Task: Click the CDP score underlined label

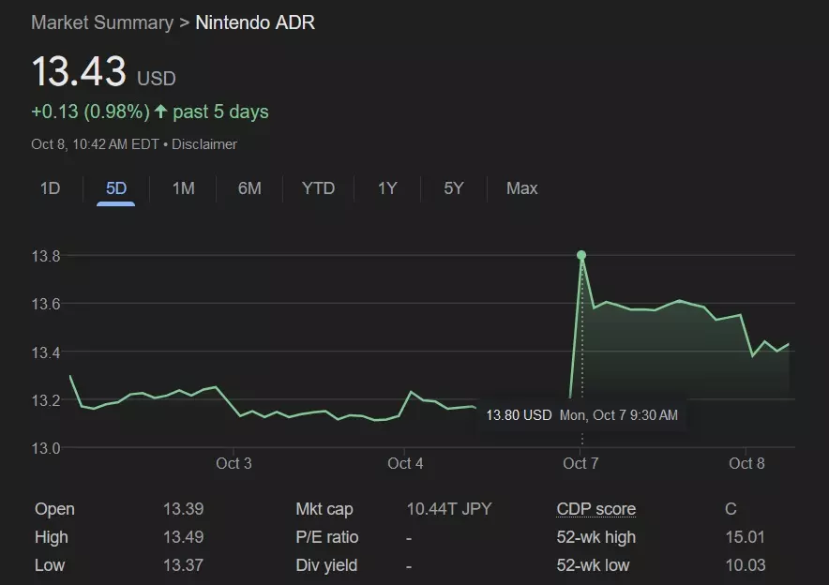Action: point(595,509)
